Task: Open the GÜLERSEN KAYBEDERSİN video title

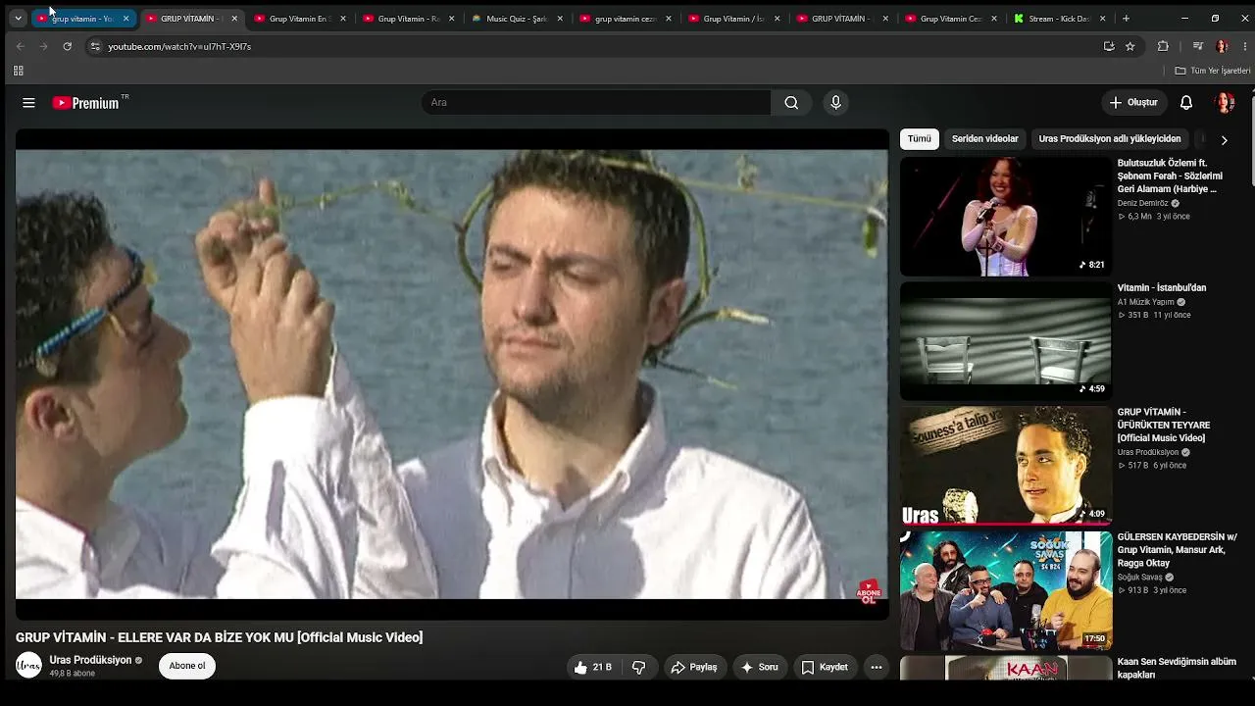Action: click(x=1178, y=550)
